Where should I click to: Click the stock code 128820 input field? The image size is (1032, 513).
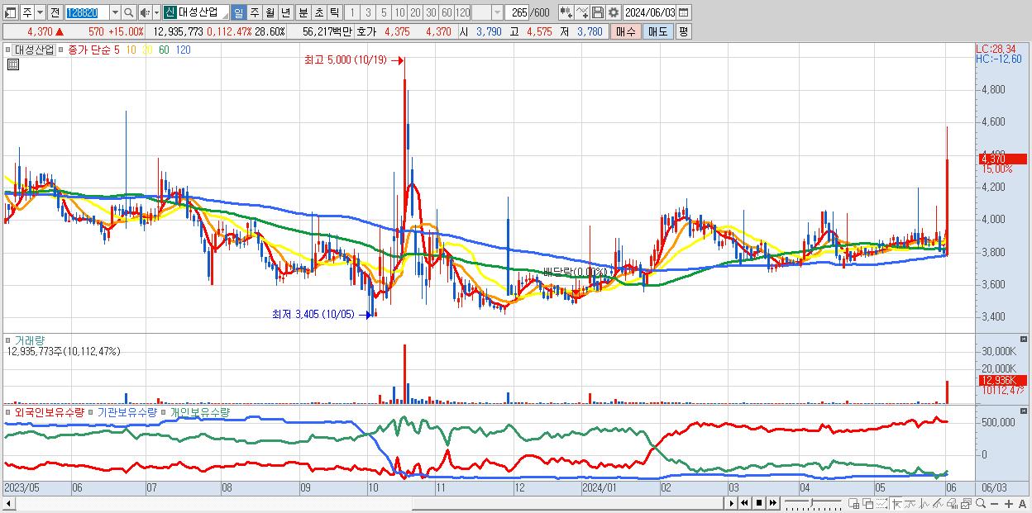click(x=86, y=12)
